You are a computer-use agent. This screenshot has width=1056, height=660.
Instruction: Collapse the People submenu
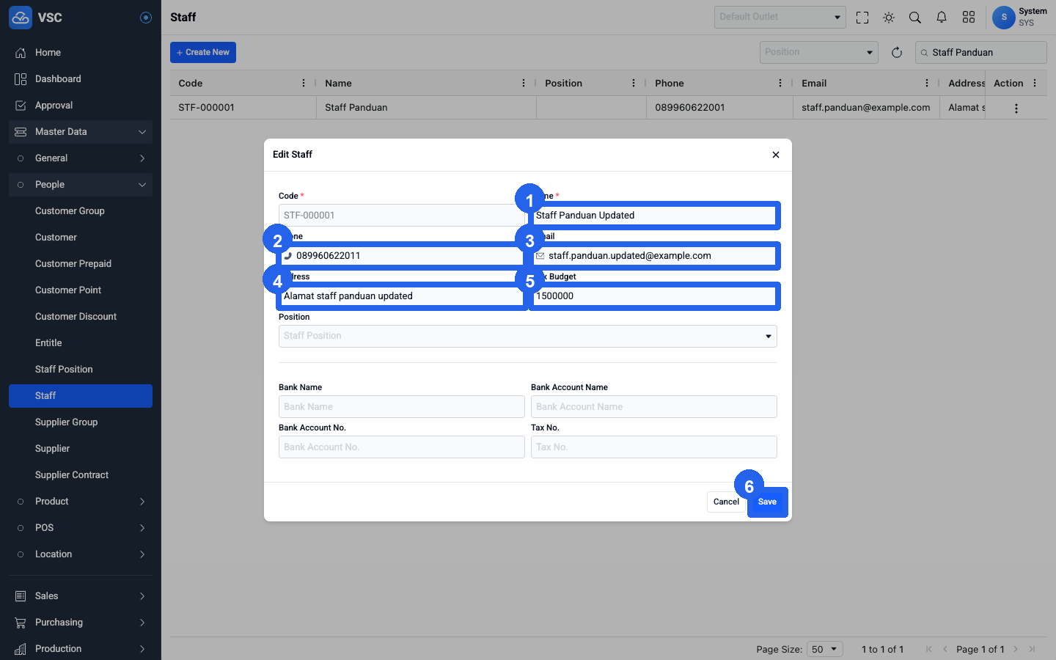click(81, 185)
